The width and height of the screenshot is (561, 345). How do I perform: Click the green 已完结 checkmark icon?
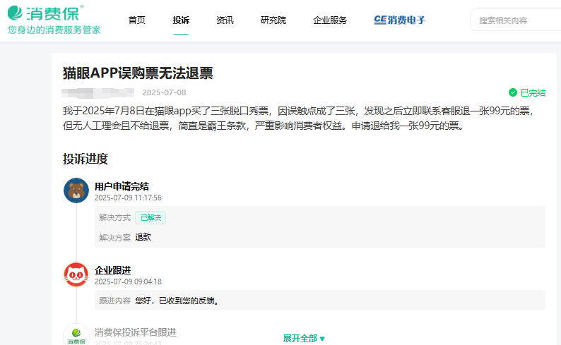(x=513, y=92)
